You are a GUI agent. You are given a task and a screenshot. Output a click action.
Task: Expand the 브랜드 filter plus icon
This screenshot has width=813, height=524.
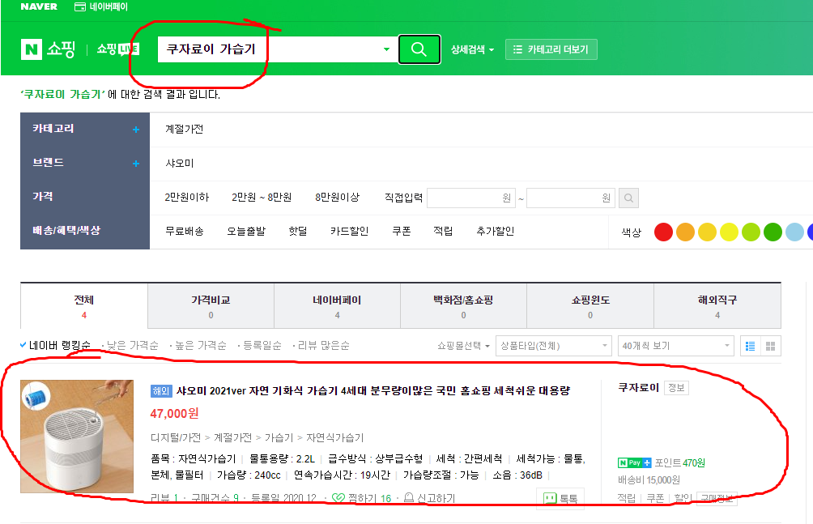click(136, 164)
